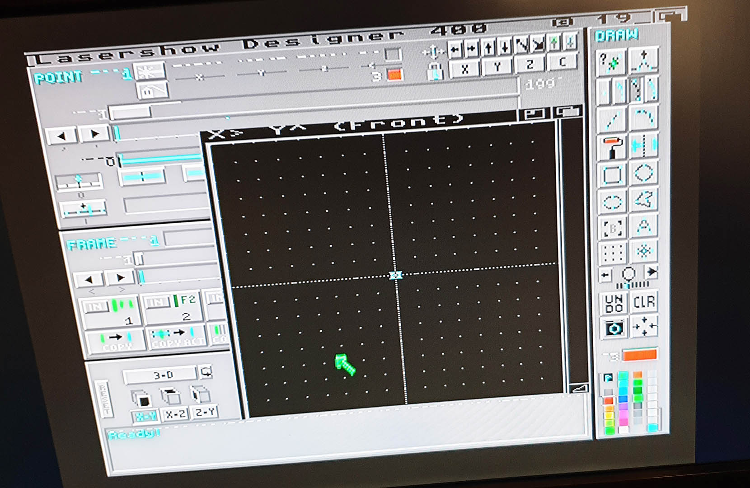Click the FRAME name input field
The image size is (750, 488).
tap(189, 237)
